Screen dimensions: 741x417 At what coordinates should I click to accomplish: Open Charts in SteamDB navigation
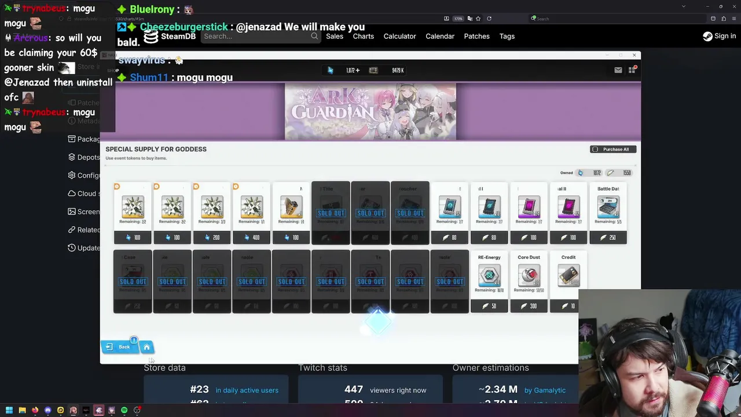363,36
